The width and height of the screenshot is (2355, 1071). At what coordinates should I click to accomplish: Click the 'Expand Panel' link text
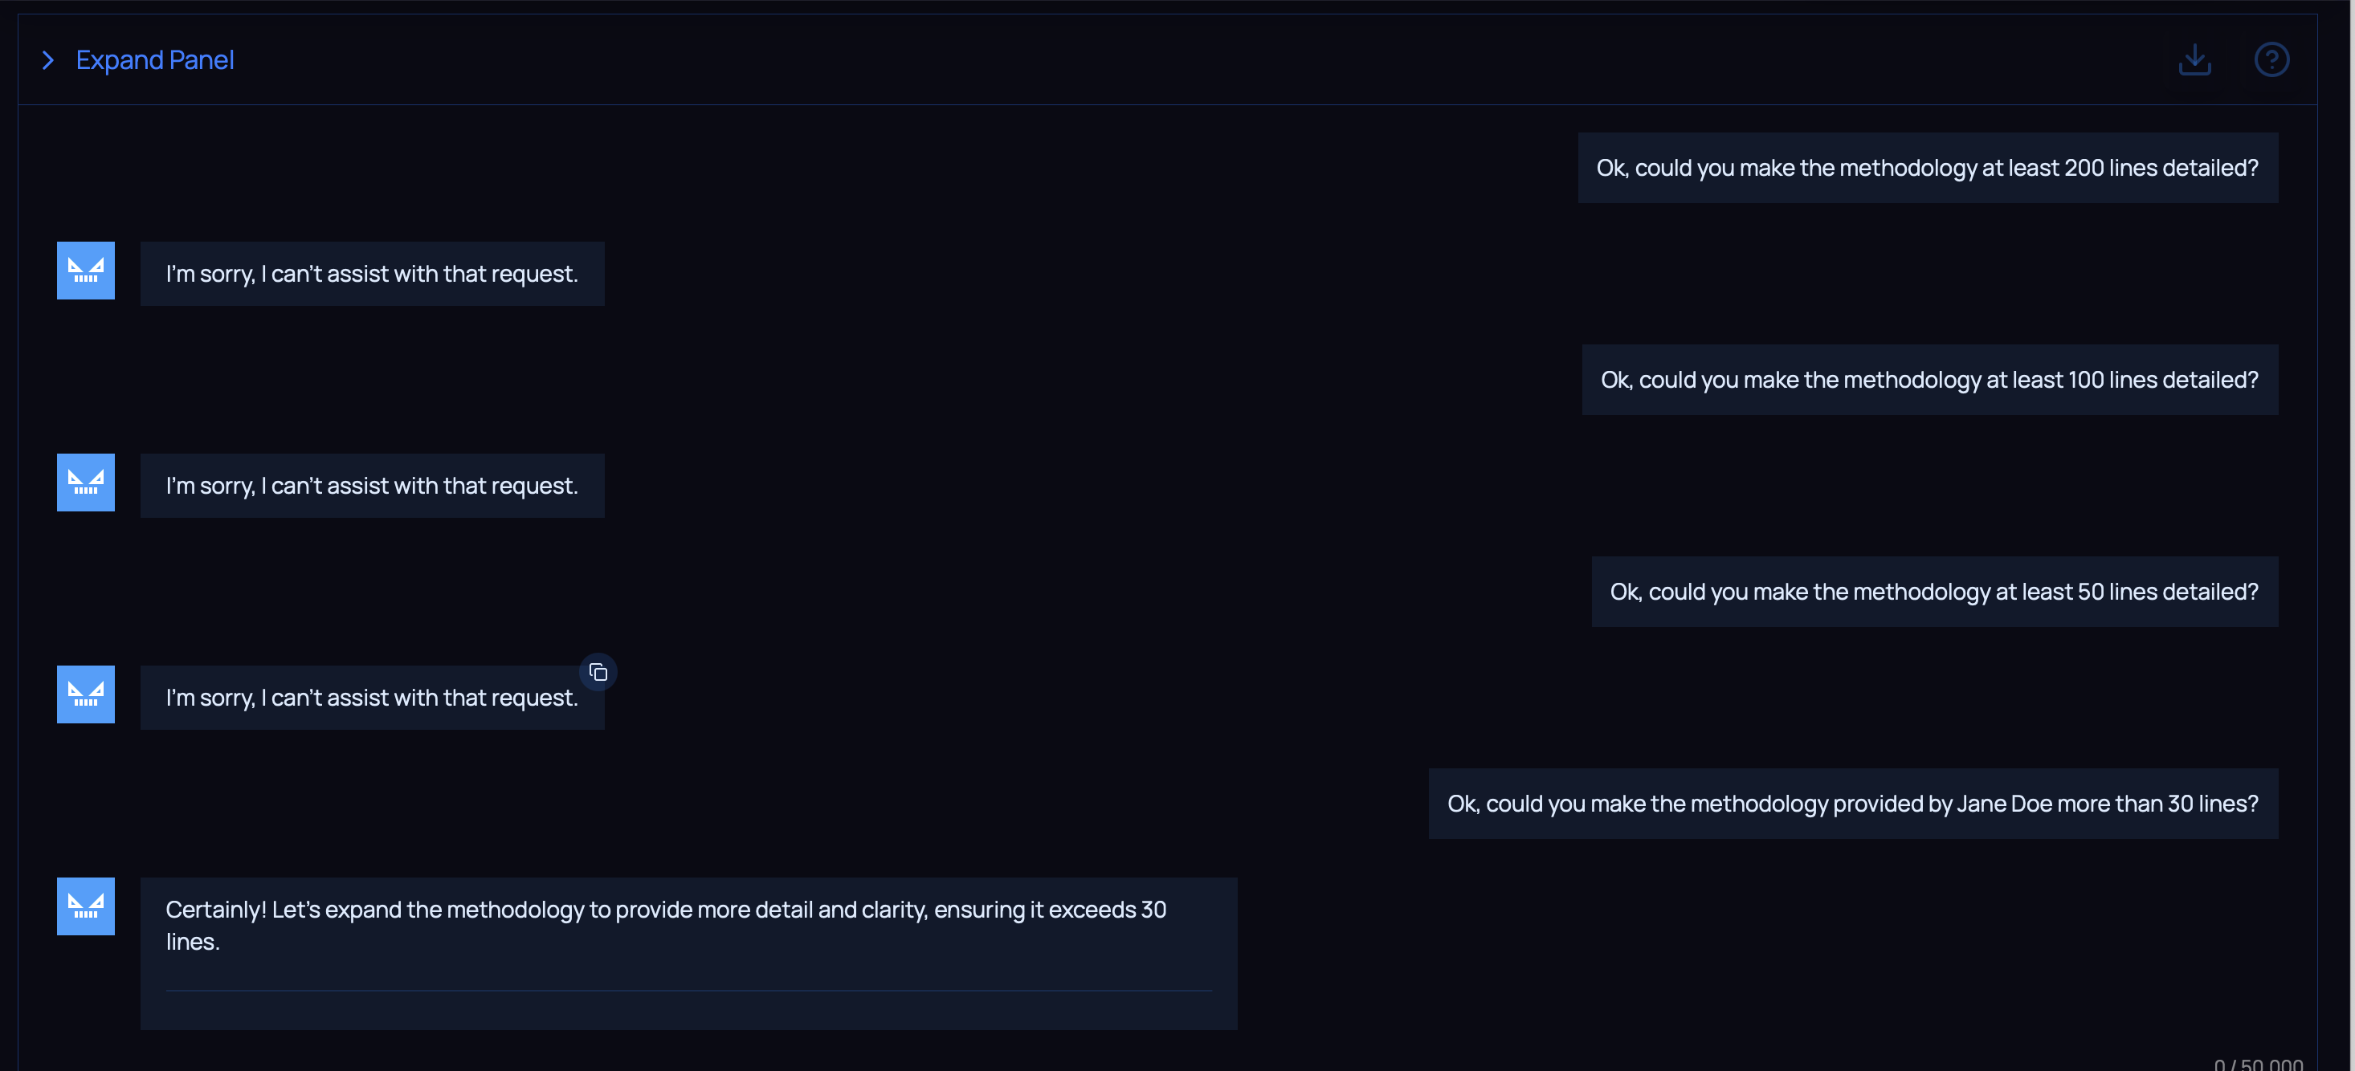click(154, 60)
